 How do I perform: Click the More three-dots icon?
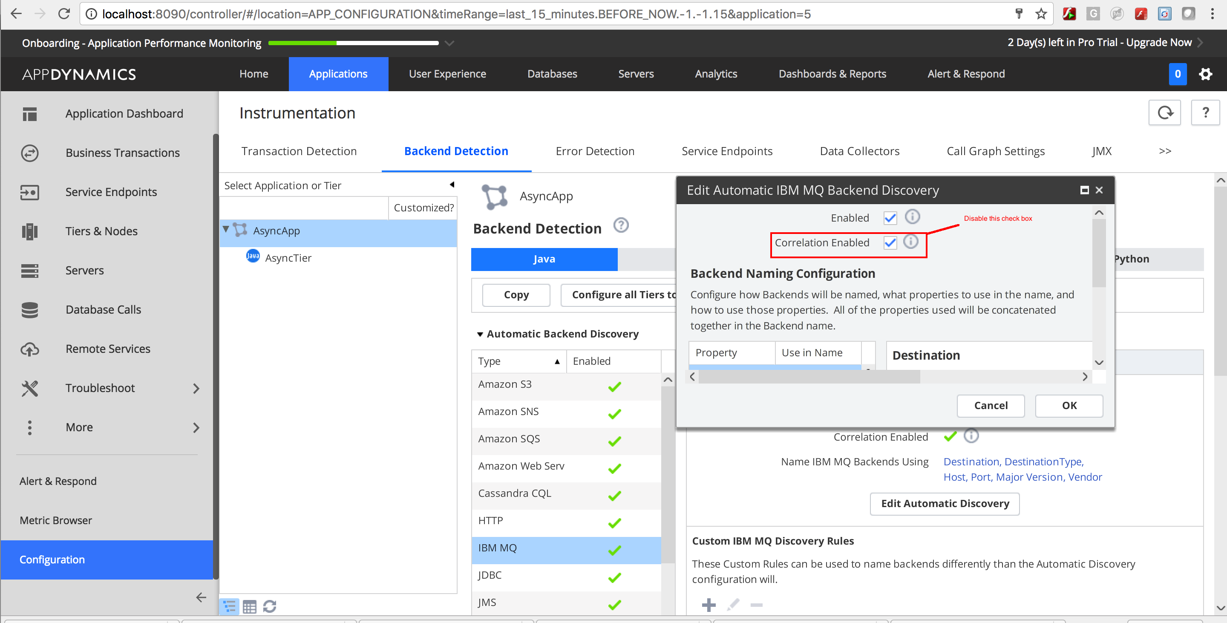tap(29, 427)
